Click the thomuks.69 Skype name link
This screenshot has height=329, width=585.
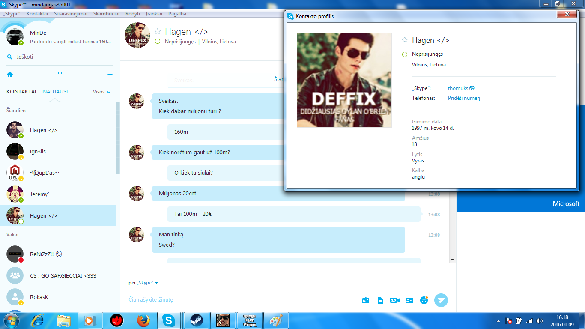coord(461,88)
